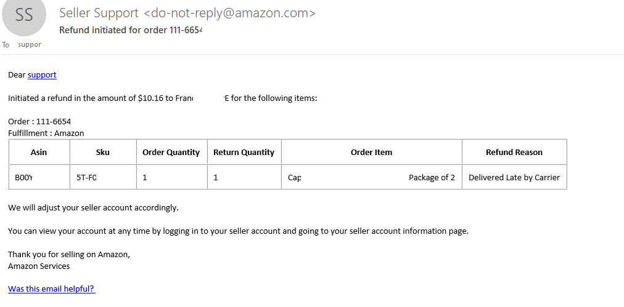The image size is (624, 307).
Task: Click 'Delivered Late by Carrier' cell
Action: click(x=514, y=178)
